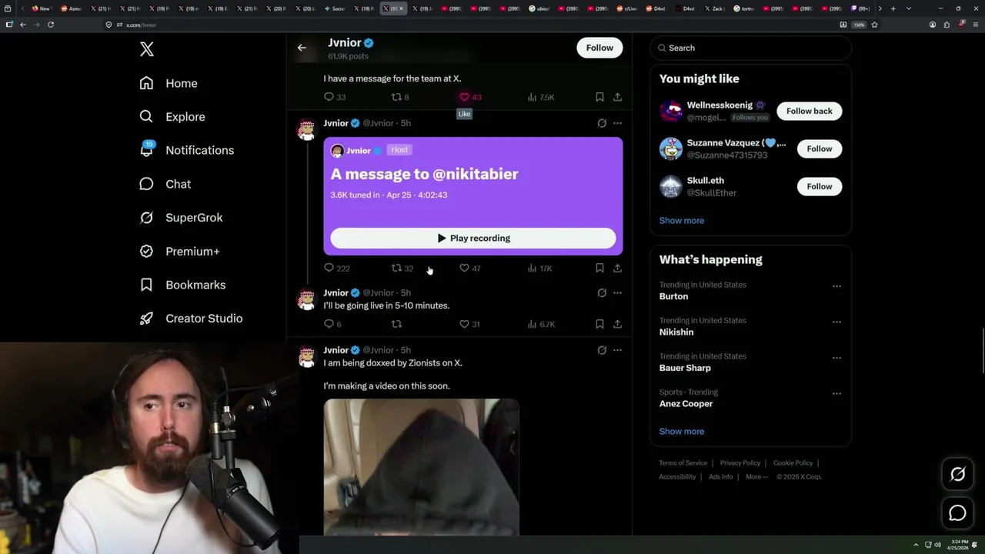Image resolution: width=985 pixels, height=554 pixels.
Task: Click the Home house icon
Action: click(x=146, y=83)
